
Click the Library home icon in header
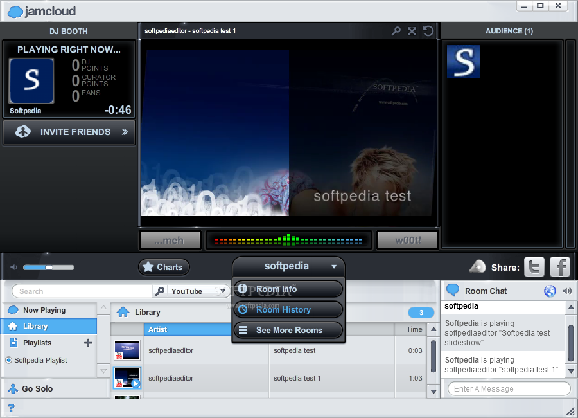pyautogui.click(x=123, y=313)
